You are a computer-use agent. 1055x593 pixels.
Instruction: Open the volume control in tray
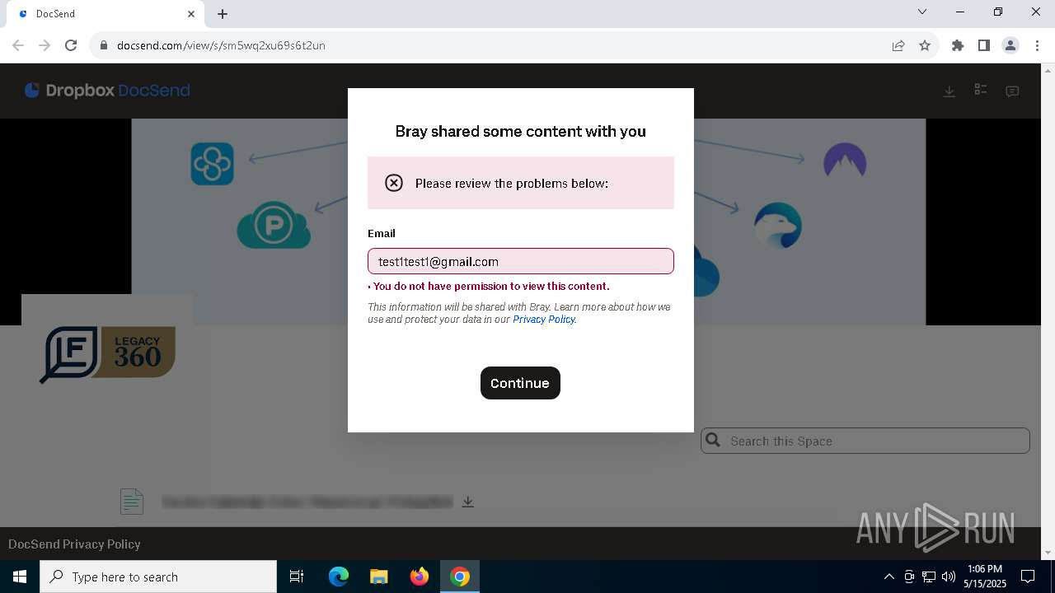click(x=949, y=577)
